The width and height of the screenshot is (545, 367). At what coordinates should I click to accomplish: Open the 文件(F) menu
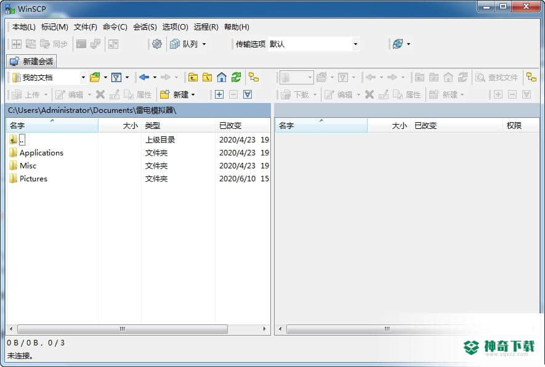pyautogui.click(x=85, y=27)
